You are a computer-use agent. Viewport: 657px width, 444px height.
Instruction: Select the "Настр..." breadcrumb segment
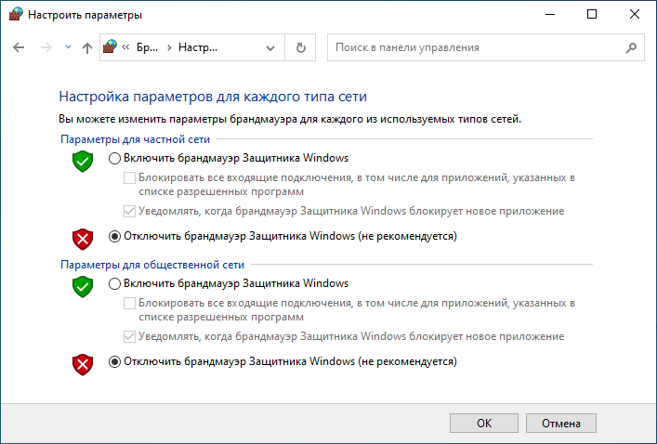(x=198, y=47)
